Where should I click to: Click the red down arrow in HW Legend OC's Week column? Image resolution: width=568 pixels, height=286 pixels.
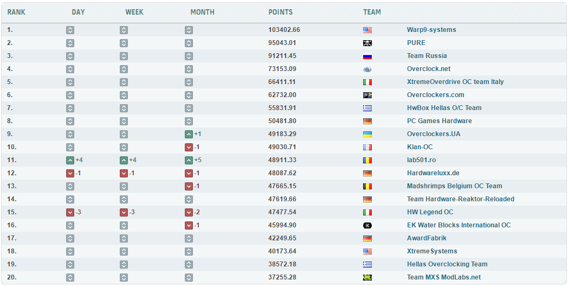click(x=124, y=212)
